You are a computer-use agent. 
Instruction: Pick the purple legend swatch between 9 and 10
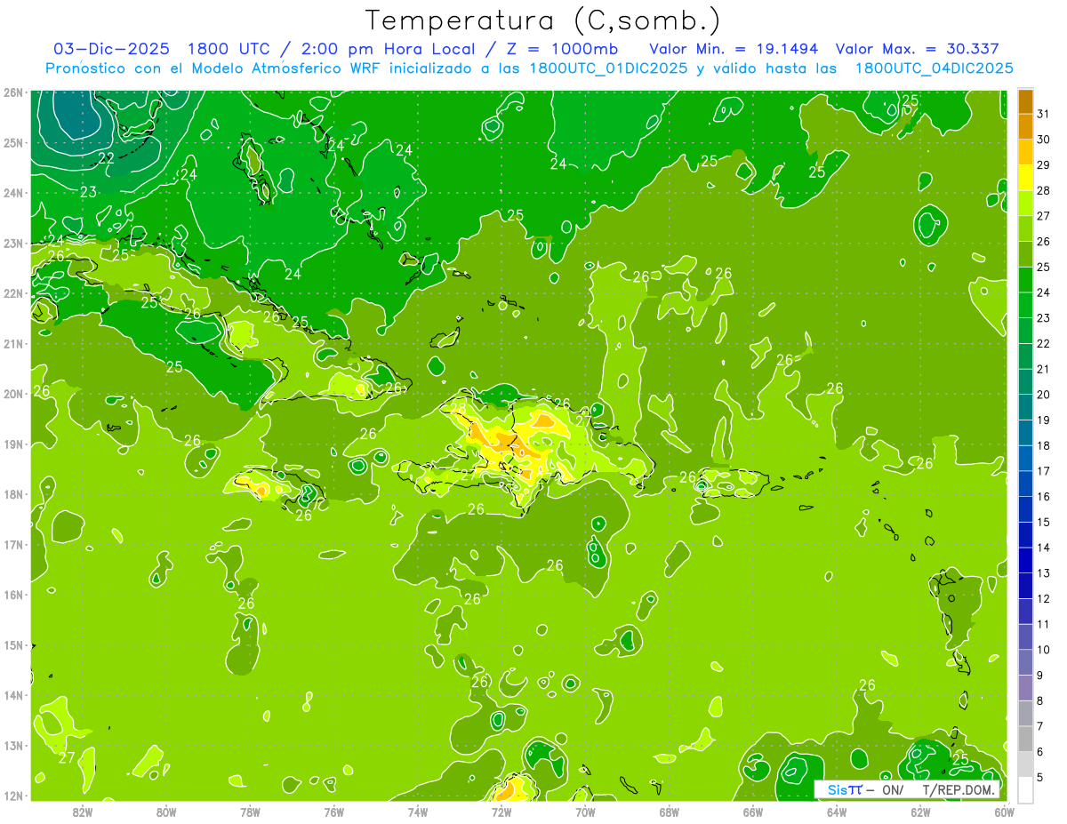[x=1025, y=662]
